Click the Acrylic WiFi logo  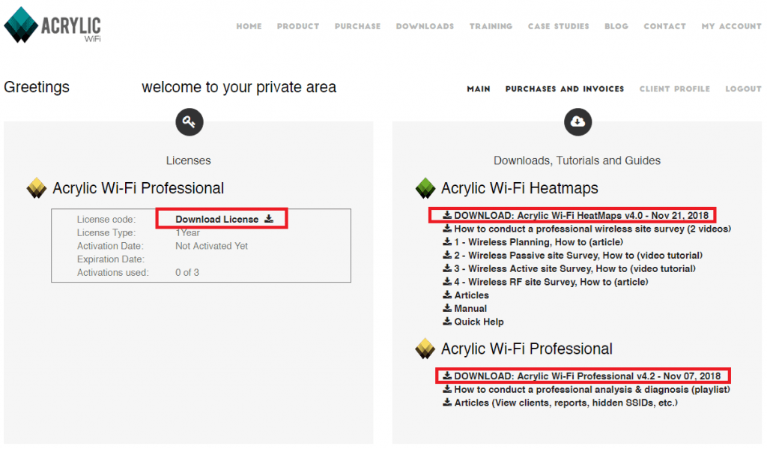coord(52,25)
